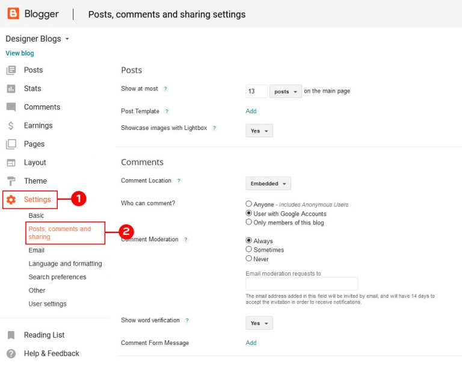Click the Theme paint roller icon
This screenshot has height=375, width=462.
11,181
